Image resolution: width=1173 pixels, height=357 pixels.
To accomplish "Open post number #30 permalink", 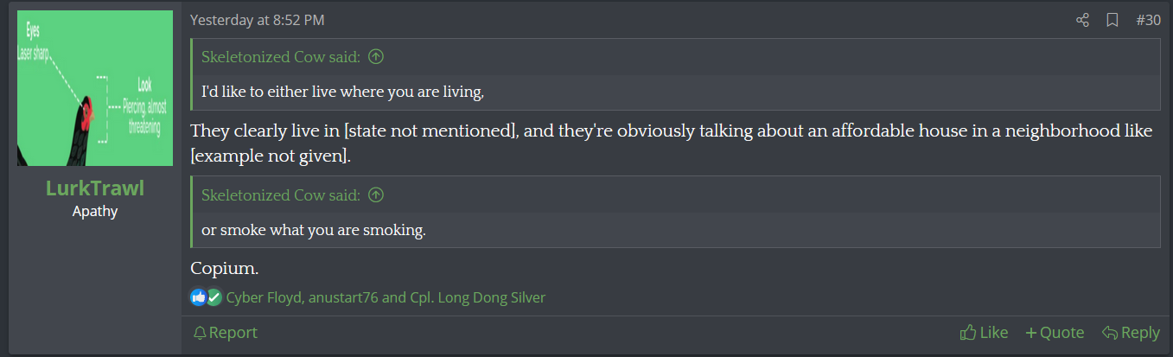I will coord(1148,20).
